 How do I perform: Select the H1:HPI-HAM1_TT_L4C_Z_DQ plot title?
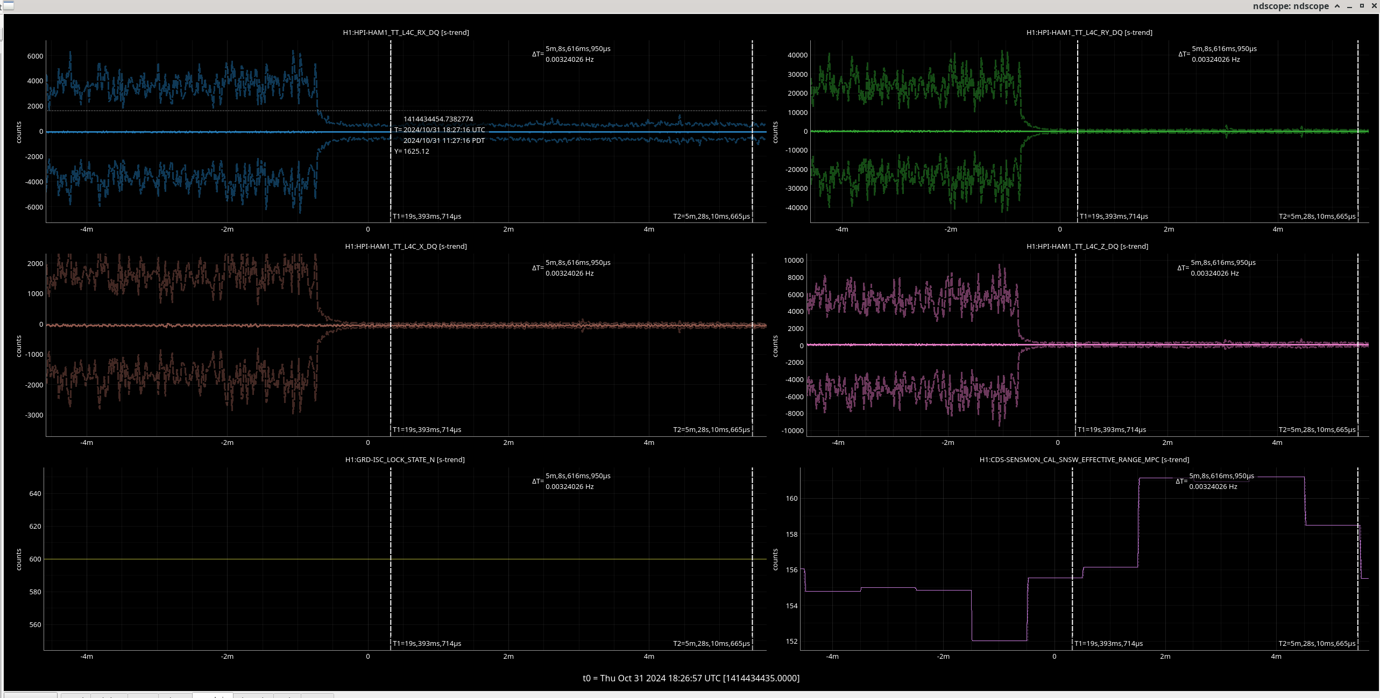[x=1087, y=246]
